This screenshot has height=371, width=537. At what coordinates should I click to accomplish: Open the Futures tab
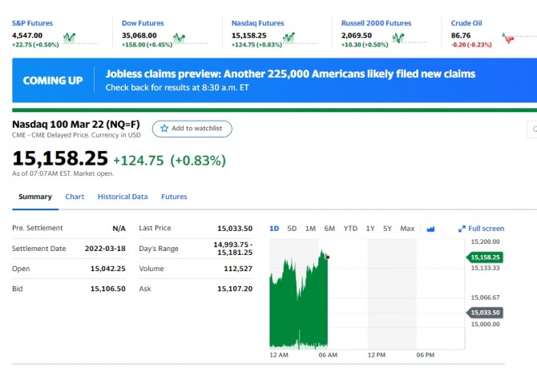[x=174, y=197]
